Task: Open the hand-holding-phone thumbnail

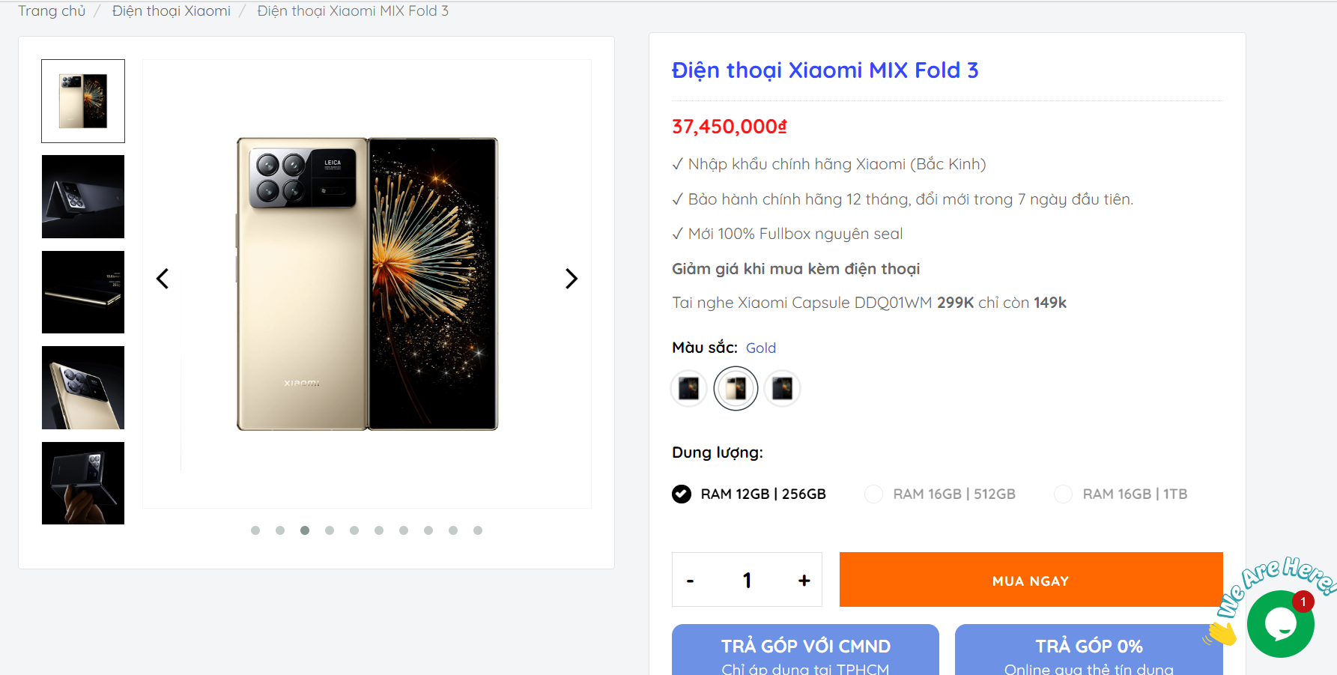Action: (83, 483)
